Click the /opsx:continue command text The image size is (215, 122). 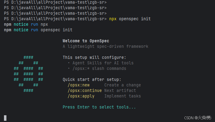(85, 90)
